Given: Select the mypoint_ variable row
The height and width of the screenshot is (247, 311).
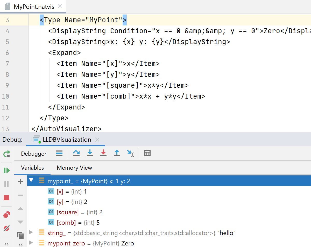Looking at the screenshot, I should [169, 181].
